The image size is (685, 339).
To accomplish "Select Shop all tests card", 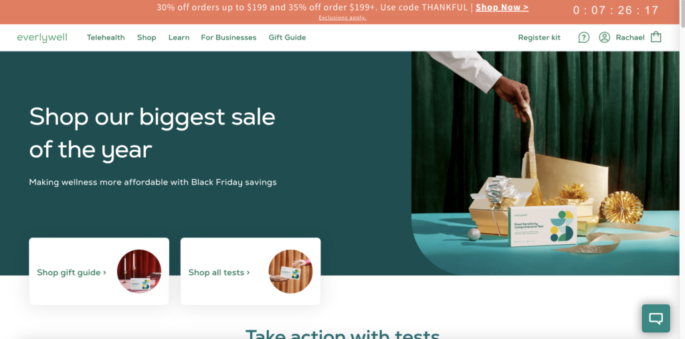I will tap(250, 271).
